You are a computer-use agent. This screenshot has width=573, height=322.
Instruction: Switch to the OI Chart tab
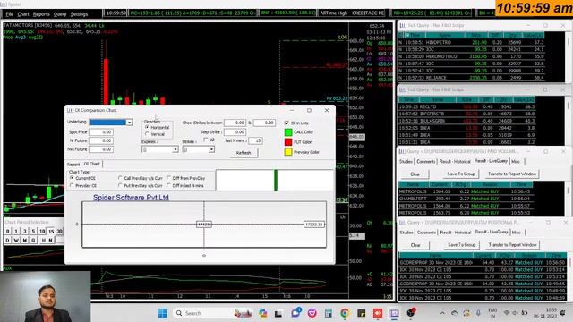coord(91,164)
